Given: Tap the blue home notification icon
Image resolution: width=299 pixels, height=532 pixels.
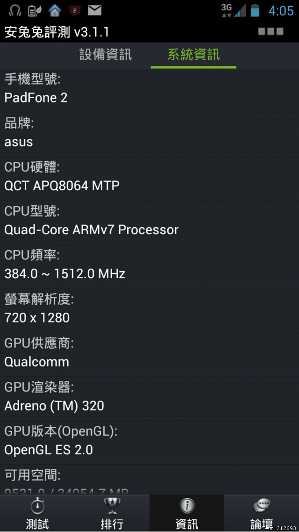Looking at the screenshot, I should 54,10.
